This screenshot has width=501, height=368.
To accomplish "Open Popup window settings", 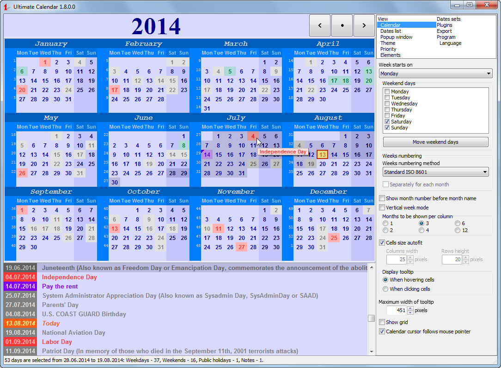I will tap(396, 37).
